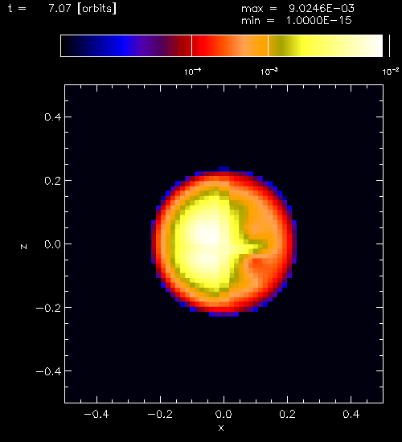Click the z axis title label

[23, 247]
